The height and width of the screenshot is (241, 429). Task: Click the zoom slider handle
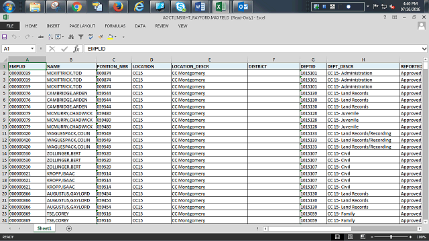pyautogui.click(x=391, y=237)
